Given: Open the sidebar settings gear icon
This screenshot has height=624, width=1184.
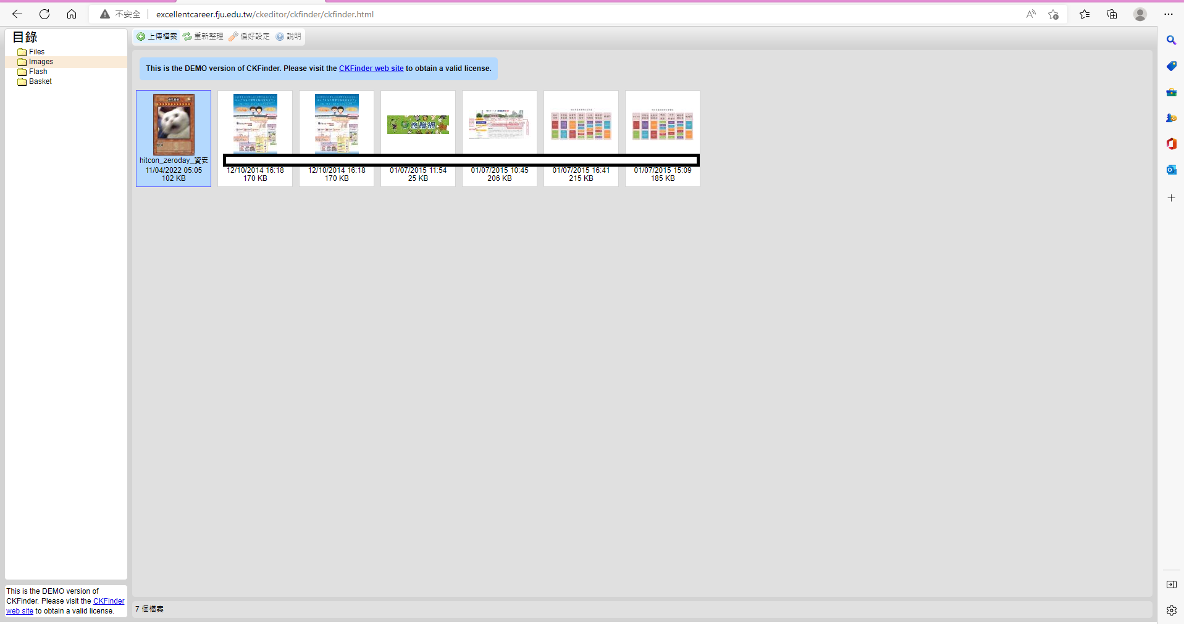Looking at the screenshot, I should point(1171,610).
